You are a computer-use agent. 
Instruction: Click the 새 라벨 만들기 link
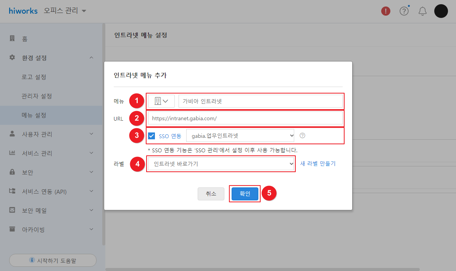[x=318, y=164]
